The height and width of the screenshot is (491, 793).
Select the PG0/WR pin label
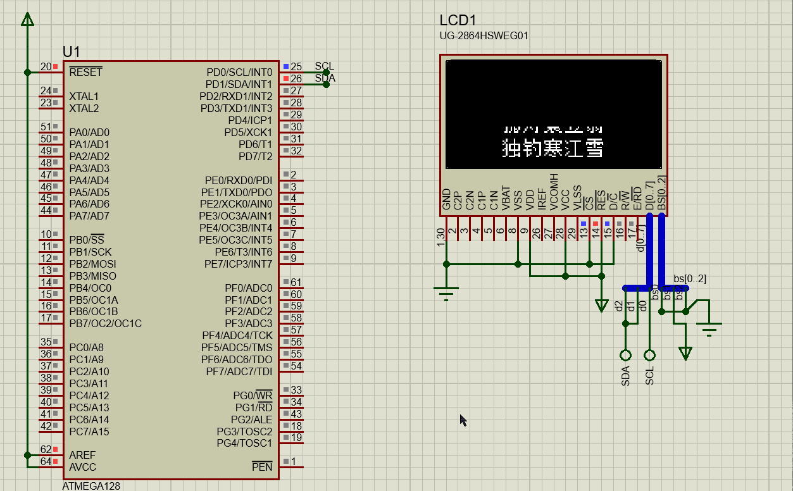[253, 395]
